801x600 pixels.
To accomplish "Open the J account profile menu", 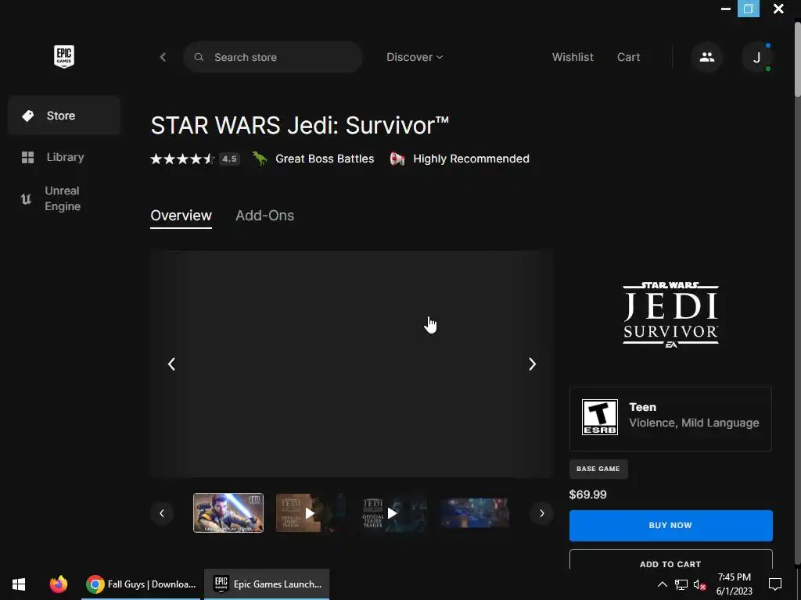I will click(757, 57).
